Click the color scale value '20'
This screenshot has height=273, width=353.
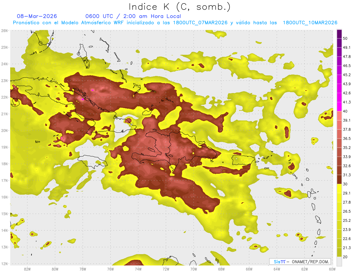[345, 257]
